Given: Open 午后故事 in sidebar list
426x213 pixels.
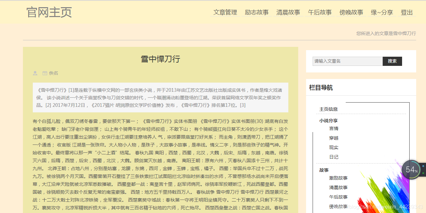Looking at the screenshot, I should tap(339, 197).
